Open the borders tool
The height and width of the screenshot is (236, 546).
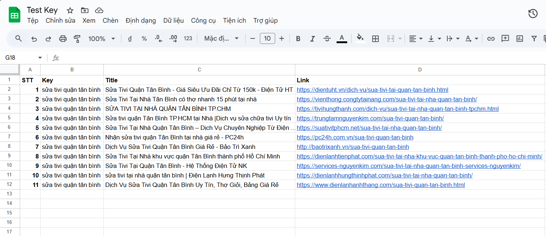click(375, 38)
